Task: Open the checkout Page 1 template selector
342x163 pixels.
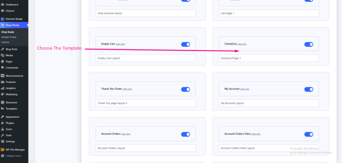Action: point(269,58)
